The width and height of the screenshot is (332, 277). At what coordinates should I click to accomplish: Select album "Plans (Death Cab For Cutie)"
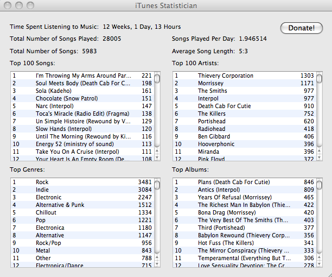[x=245, y=182]
